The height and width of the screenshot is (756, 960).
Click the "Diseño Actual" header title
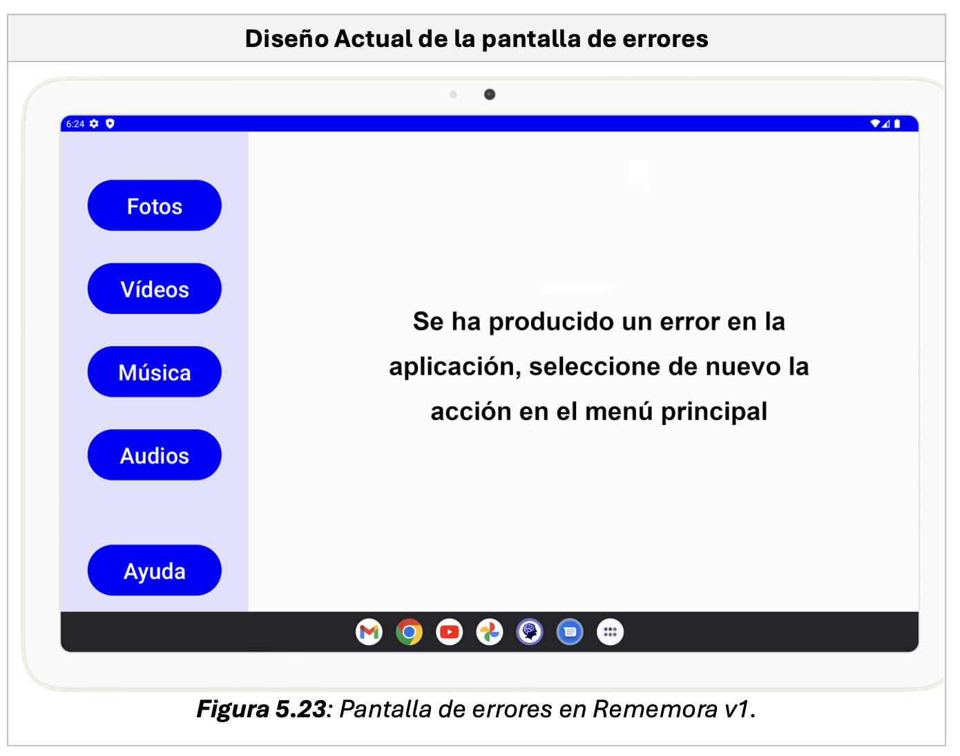tap(477, 39)
